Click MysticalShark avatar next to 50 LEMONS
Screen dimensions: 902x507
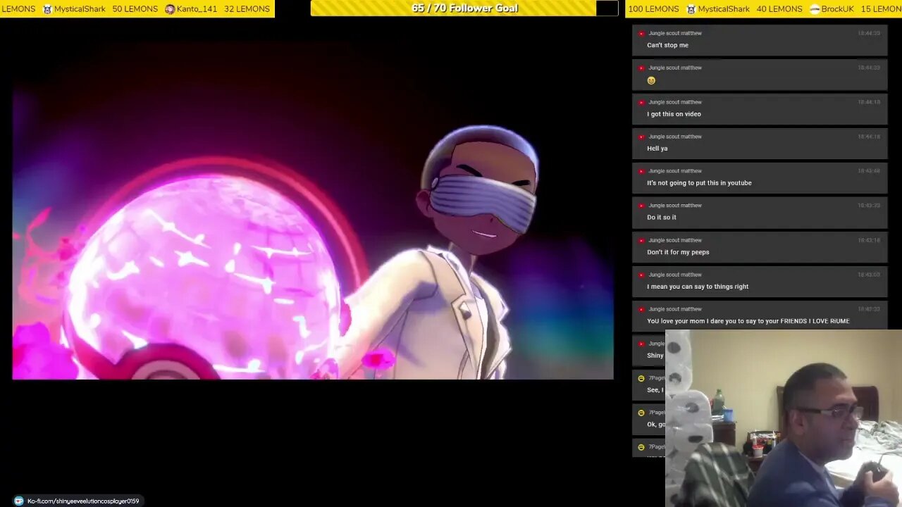[x=48, y=9]
